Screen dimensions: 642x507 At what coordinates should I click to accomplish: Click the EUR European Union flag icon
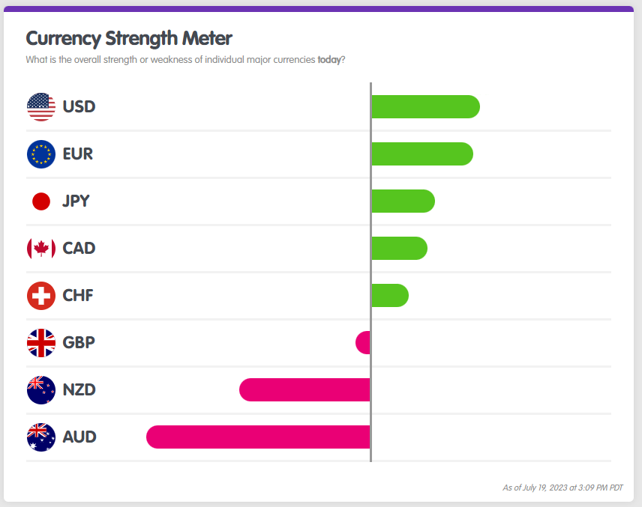(40, 154)
